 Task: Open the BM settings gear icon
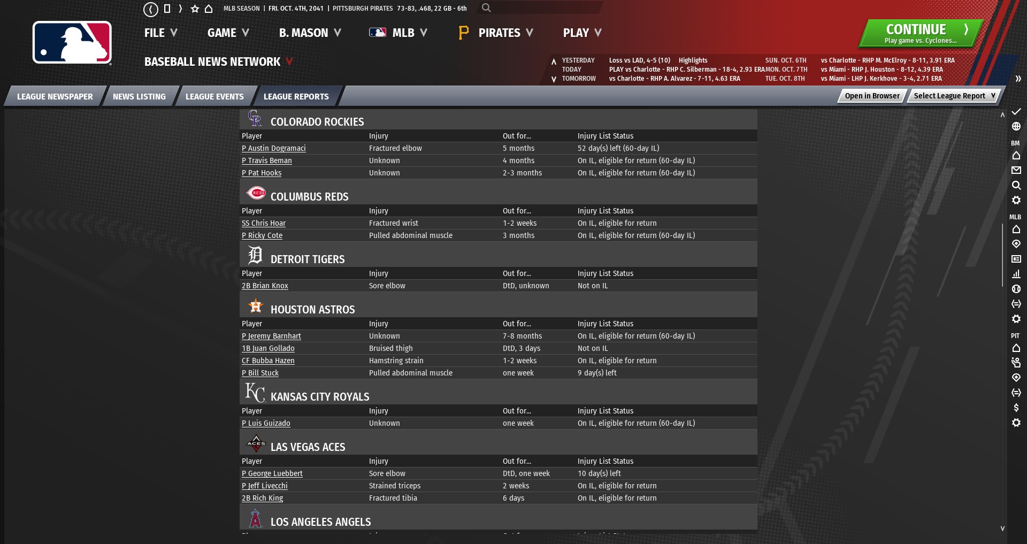1016,200
